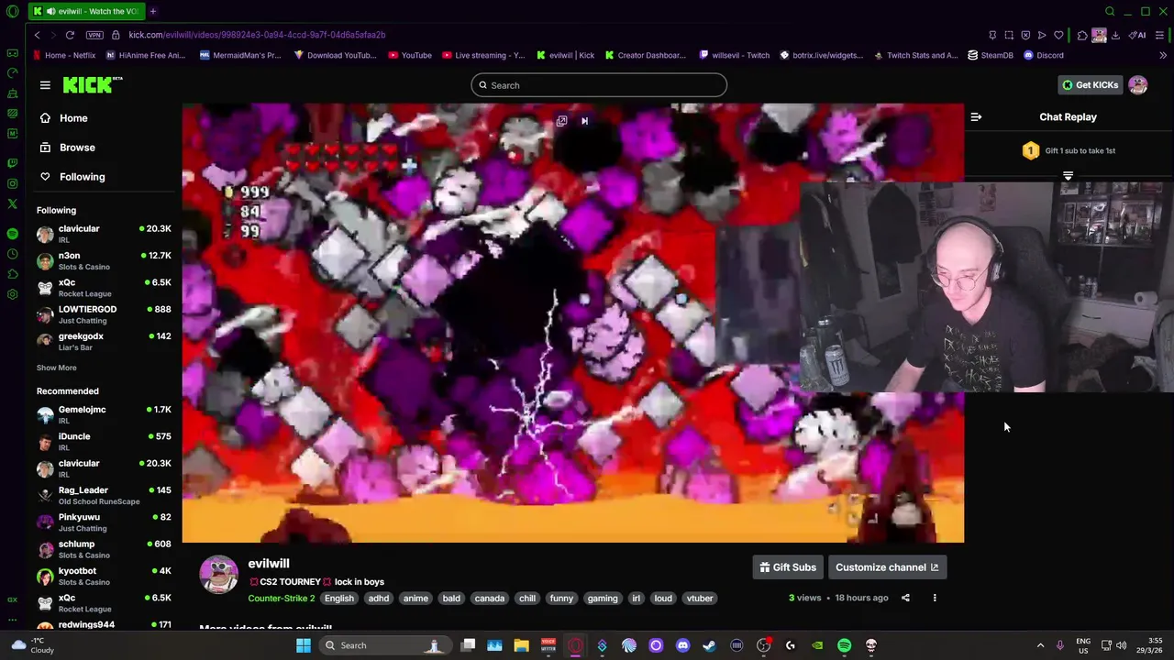Open LOWTIERGOD channel in Following list

(x=104, y=314)
